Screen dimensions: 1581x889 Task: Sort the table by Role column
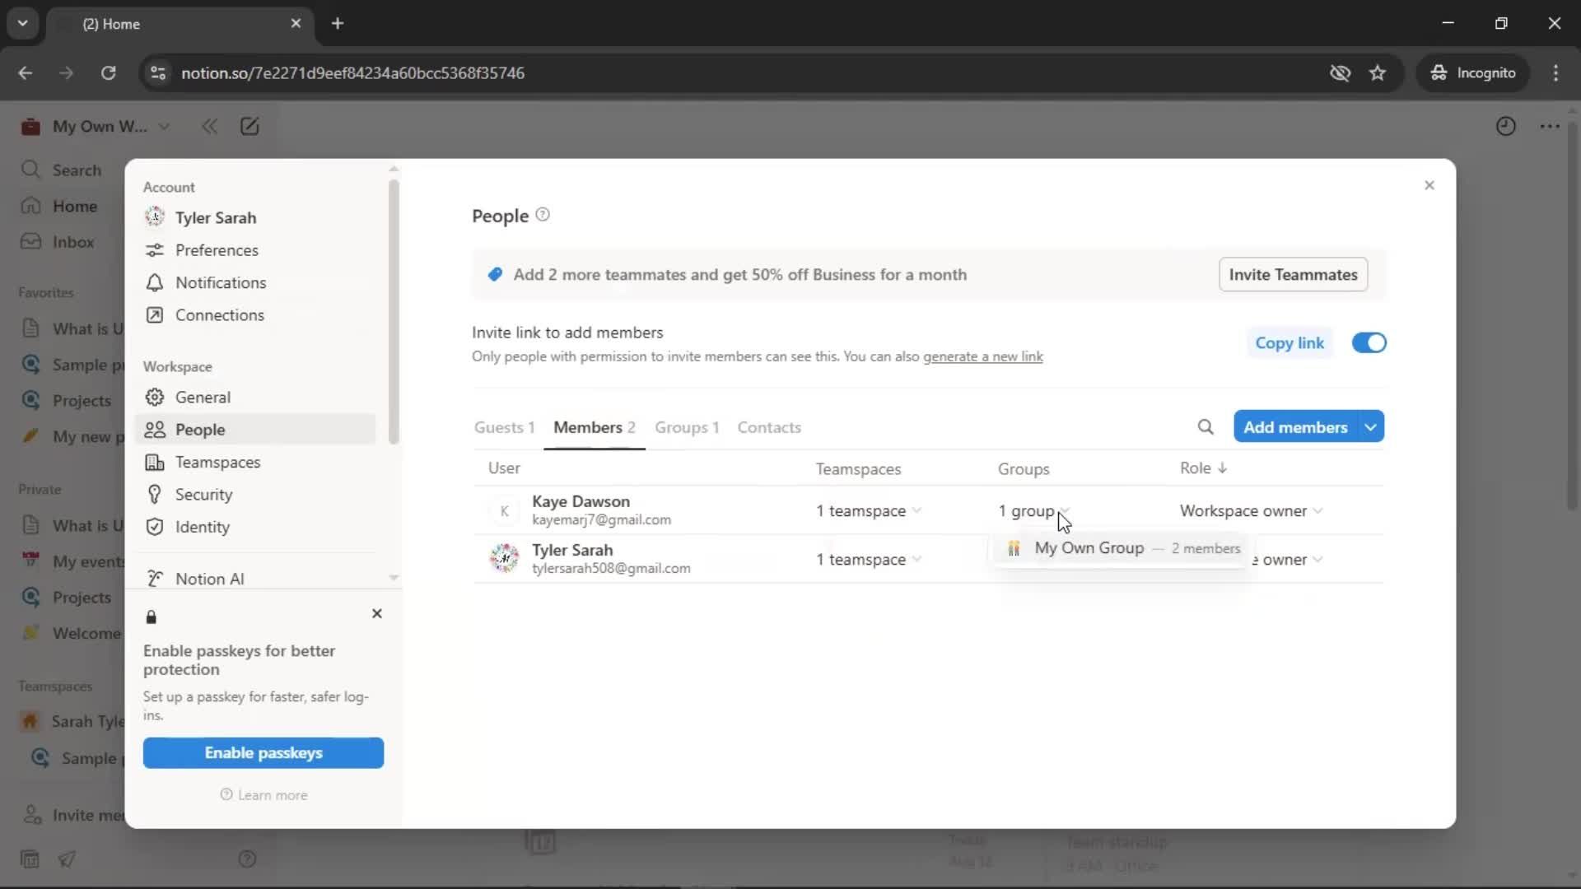[1203, 468]
